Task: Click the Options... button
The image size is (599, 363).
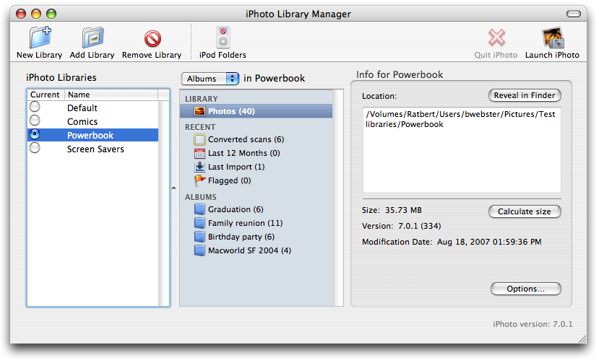Action: [525, 289]
